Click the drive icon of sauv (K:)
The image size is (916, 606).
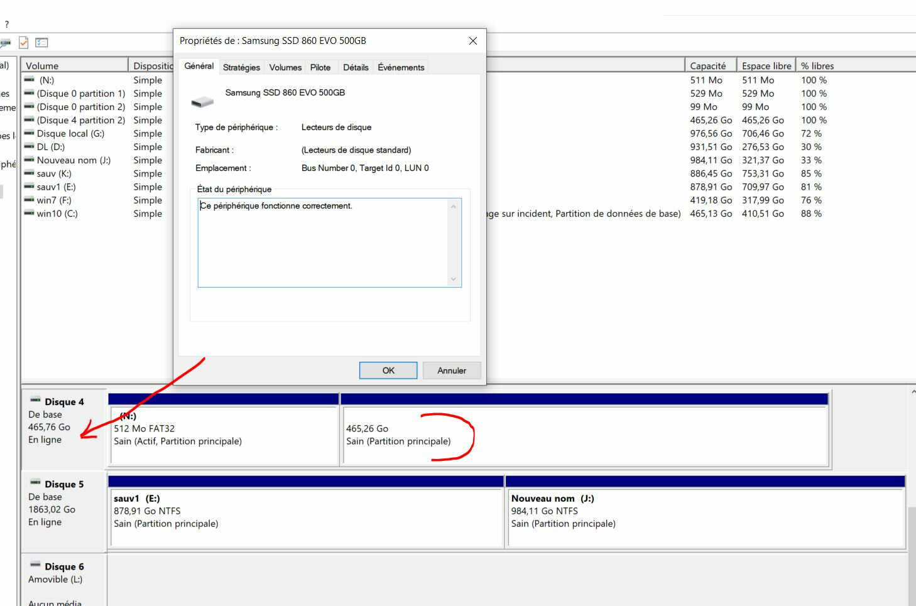coord(29,173)
